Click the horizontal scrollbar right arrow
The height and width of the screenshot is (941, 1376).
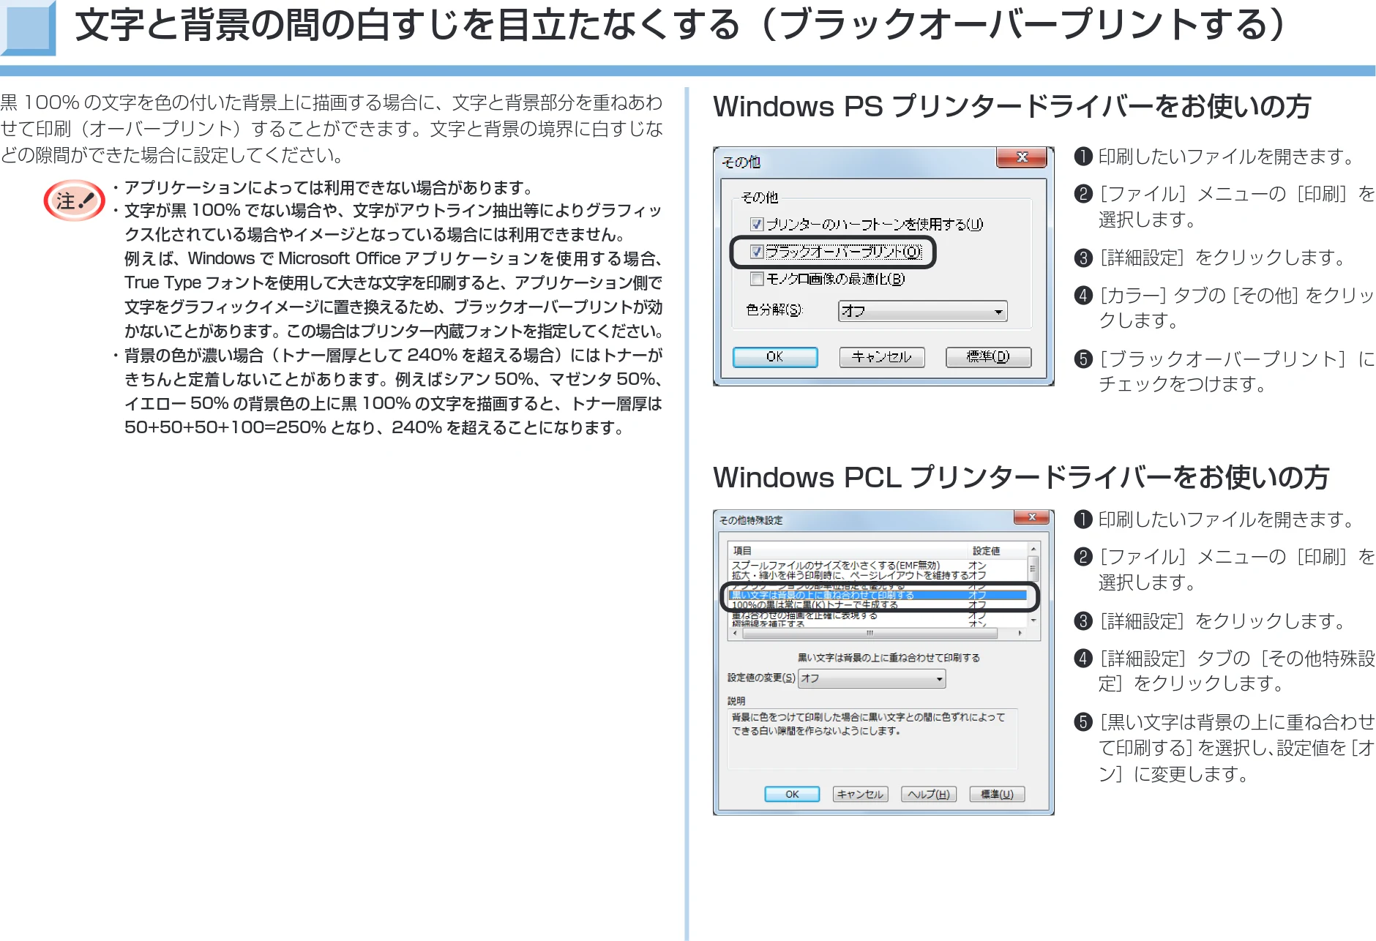1020,633
